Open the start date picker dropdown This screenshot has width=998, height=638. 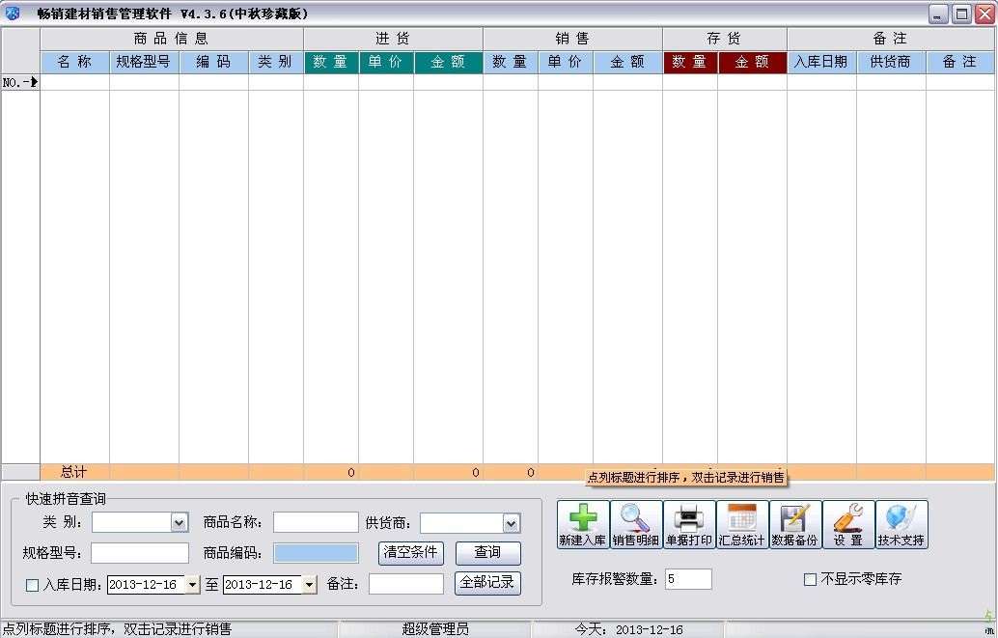tap(192, 585)
